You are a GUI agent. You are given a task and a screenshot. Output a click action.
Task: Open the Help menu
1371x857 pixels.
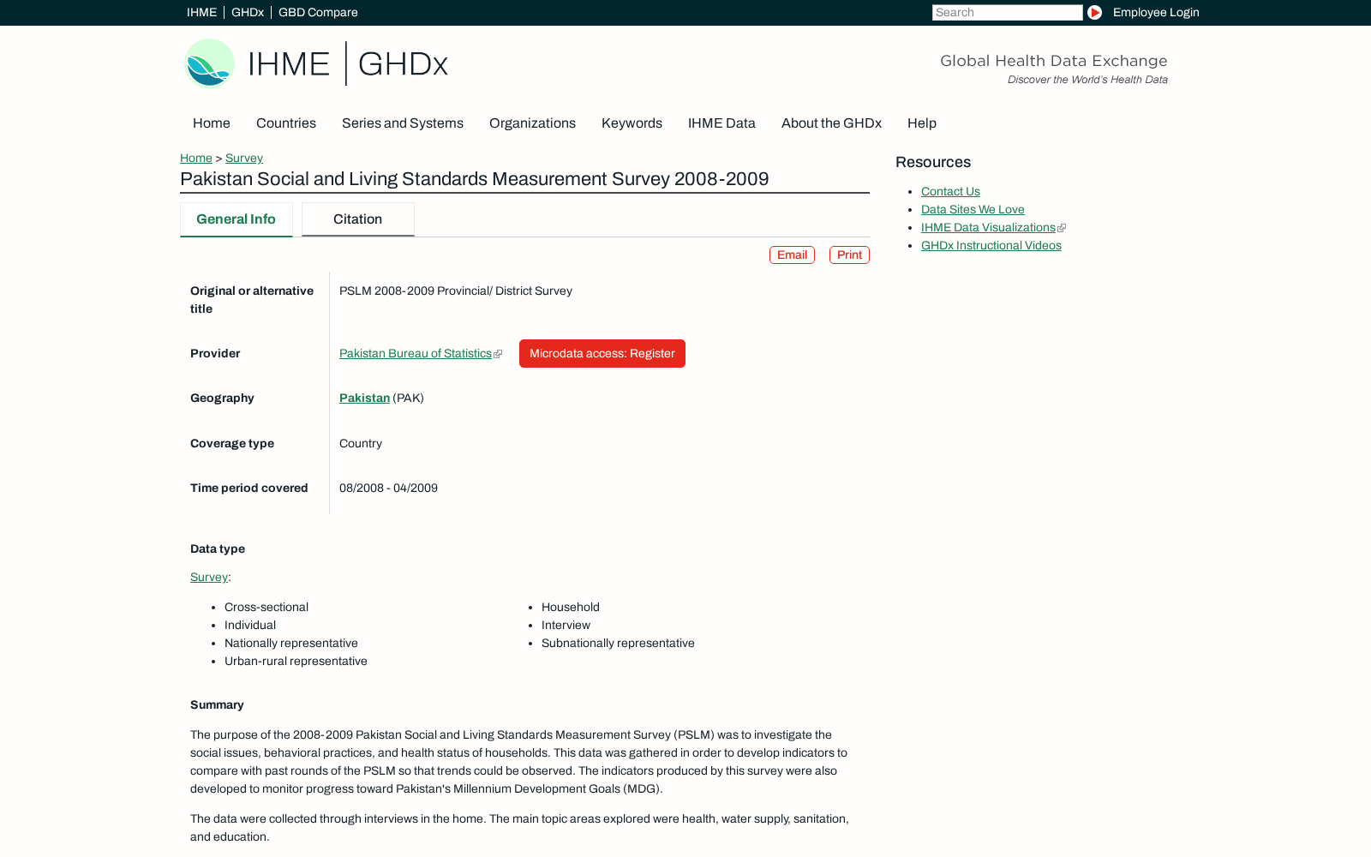click(x=922, y=123)
